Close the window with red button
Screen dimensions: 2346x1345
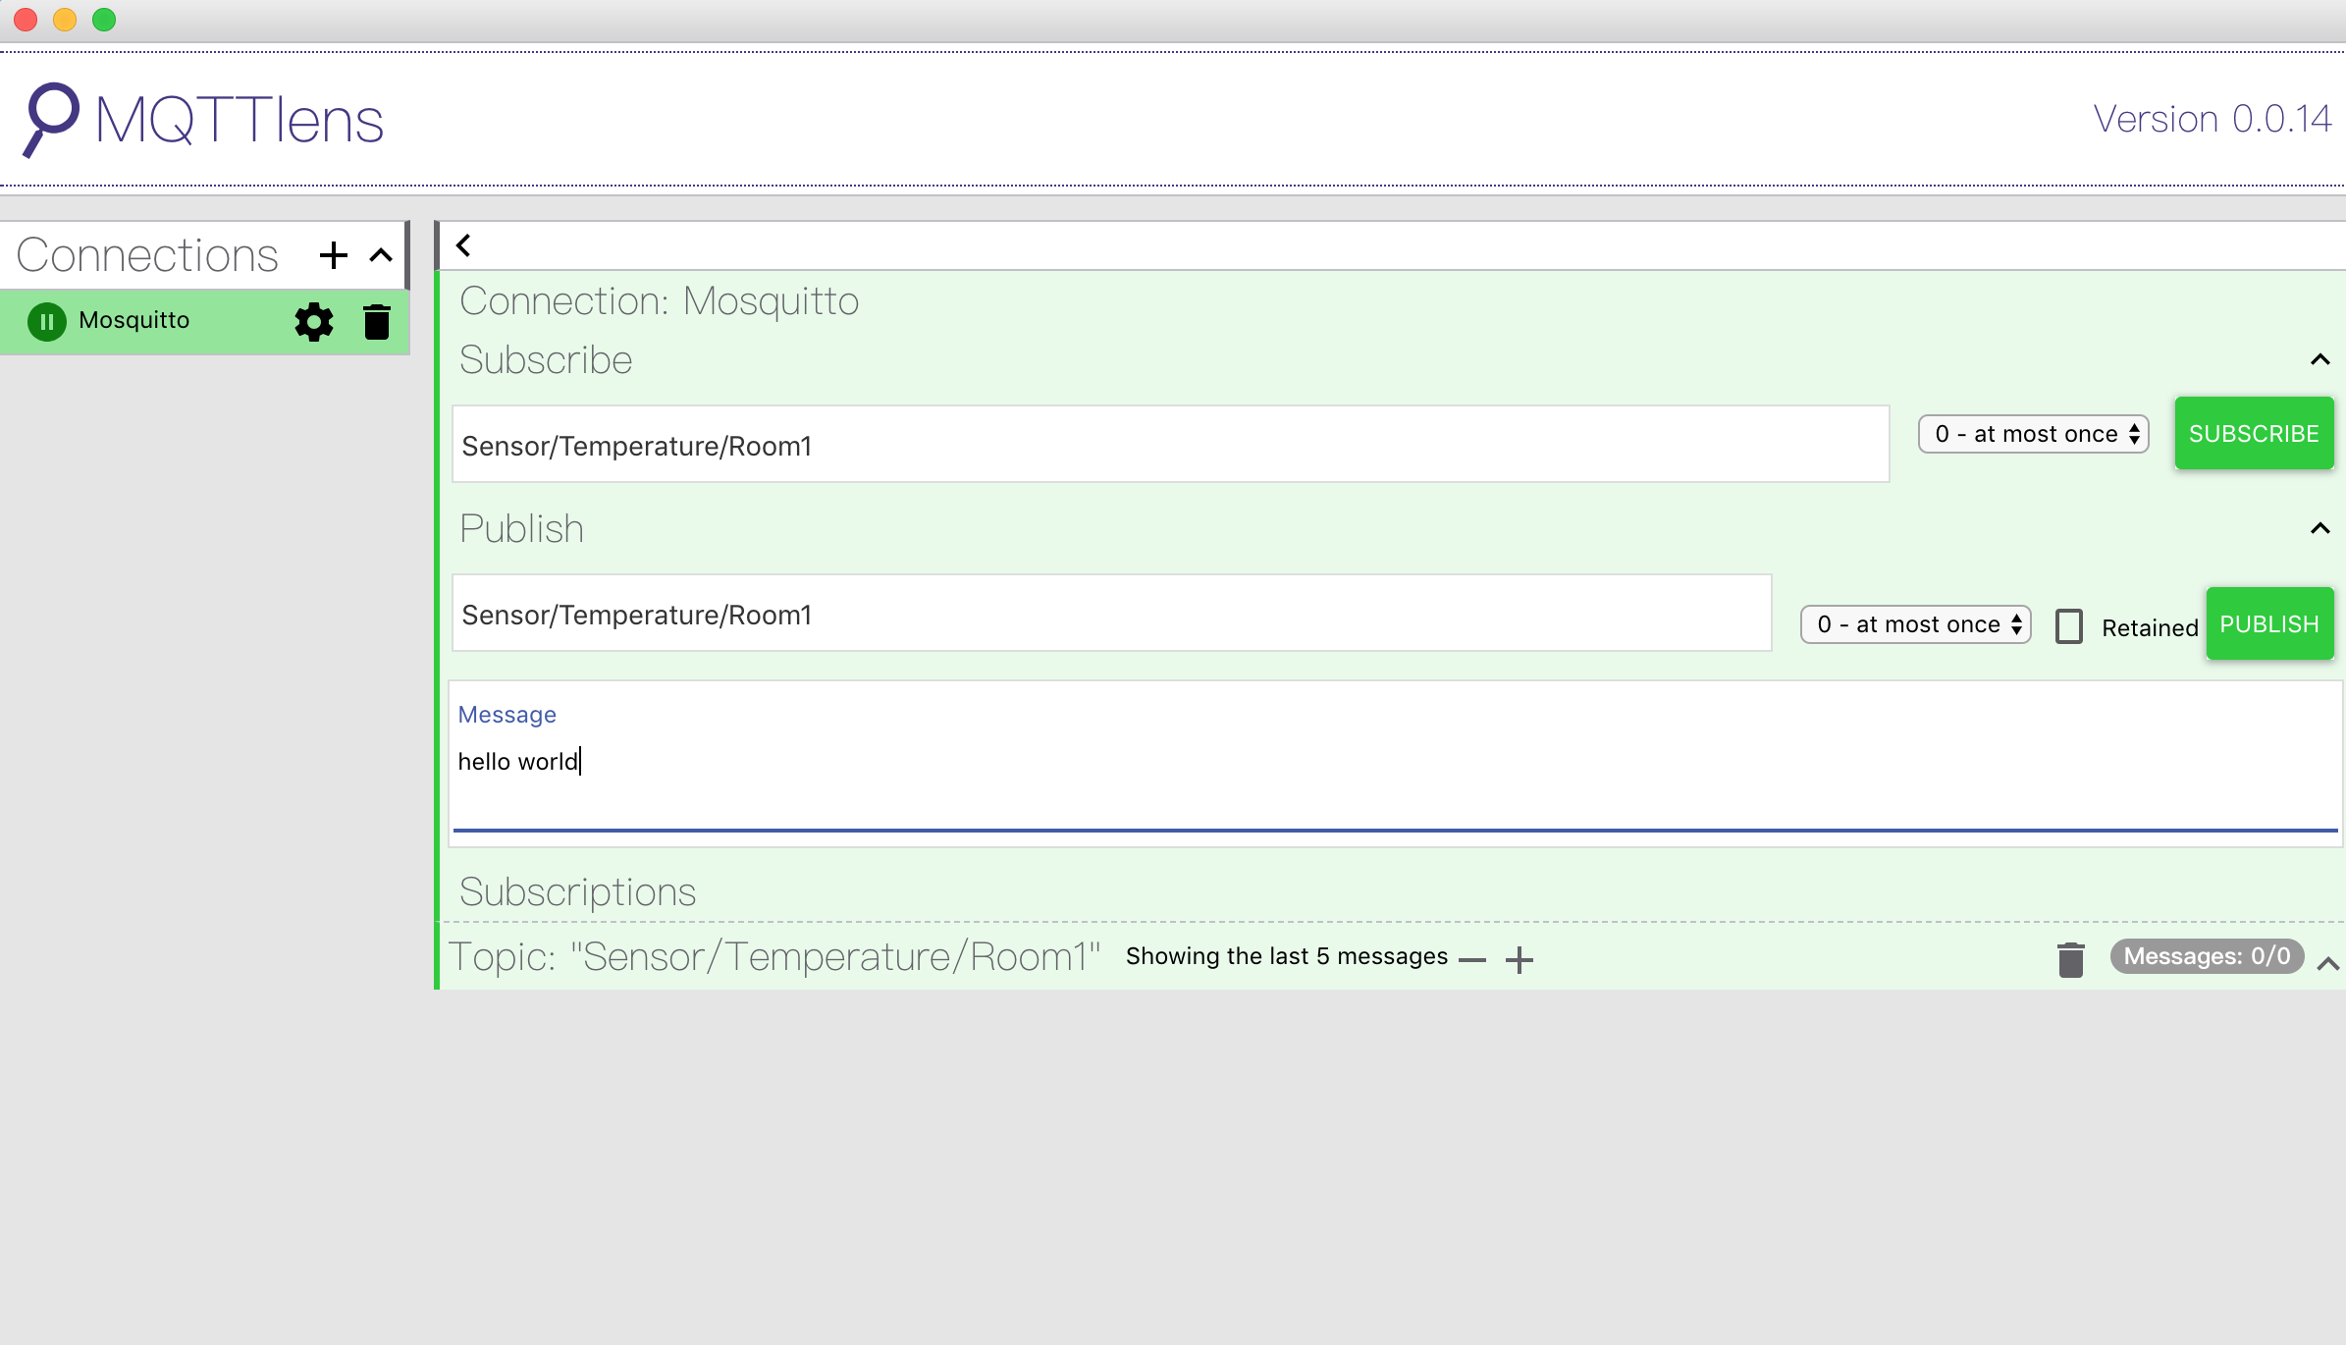tap(26, 20)
